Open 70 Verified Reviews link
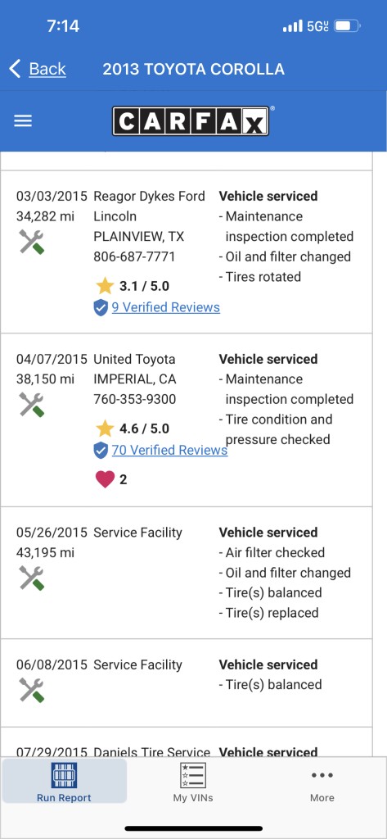387x839 pixels. tap(169, 450)
